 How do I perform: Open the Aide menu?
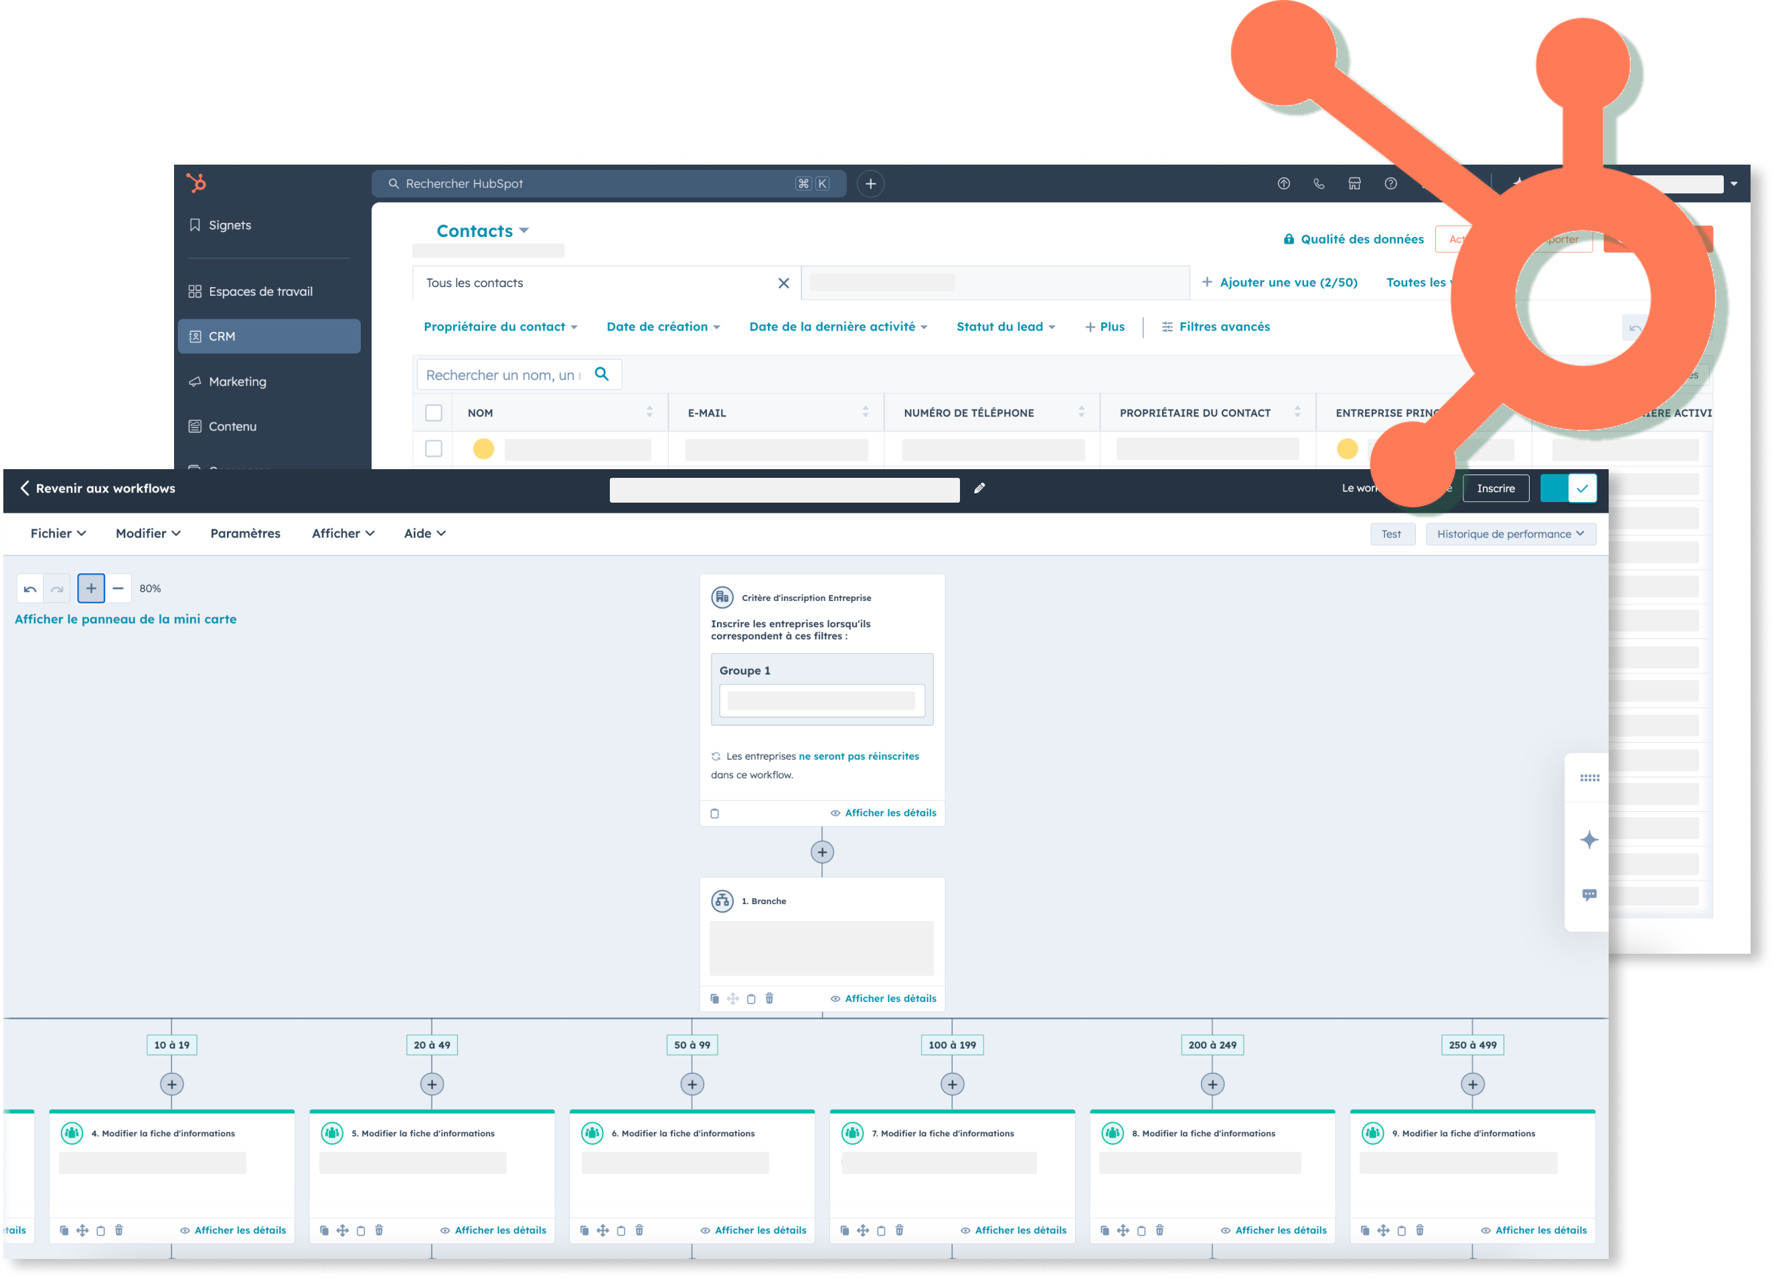click(424, 533)
